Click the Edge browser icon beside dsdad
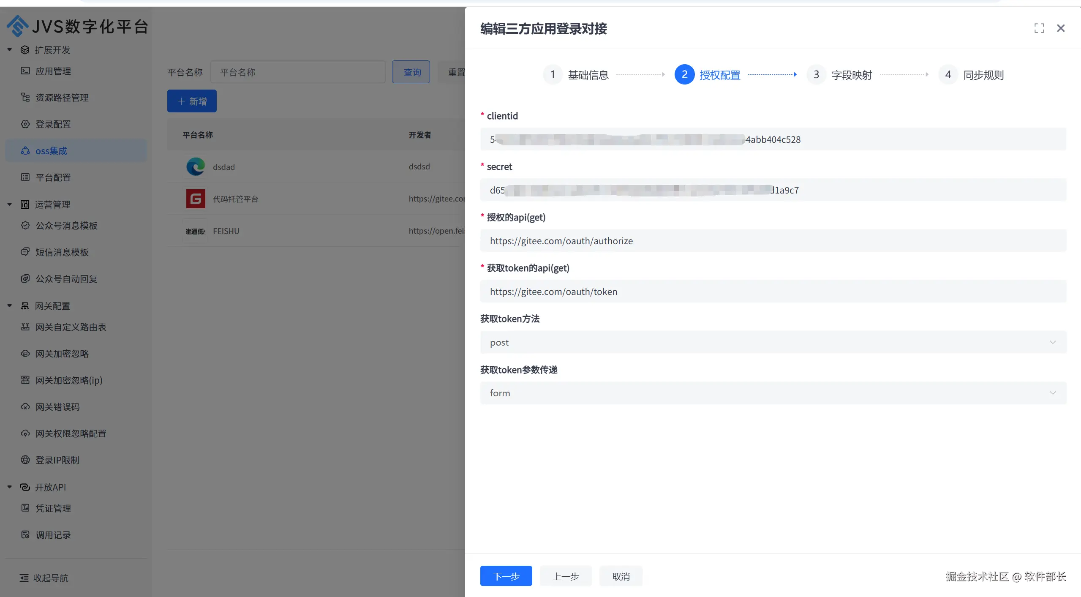The width and height of the screenshot is (1081, 597). tap(196, 167)
